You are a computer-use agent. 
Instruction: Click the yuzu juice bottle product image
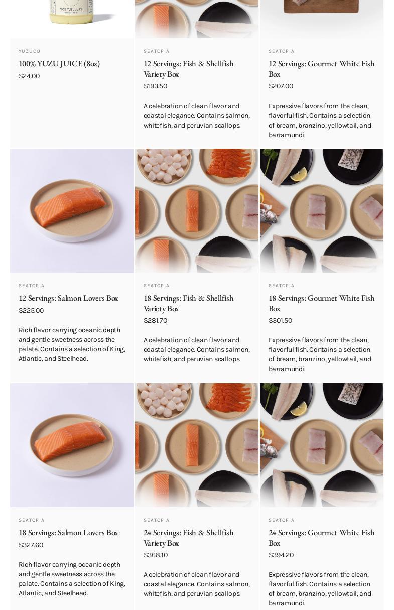(x=72, y=19)
